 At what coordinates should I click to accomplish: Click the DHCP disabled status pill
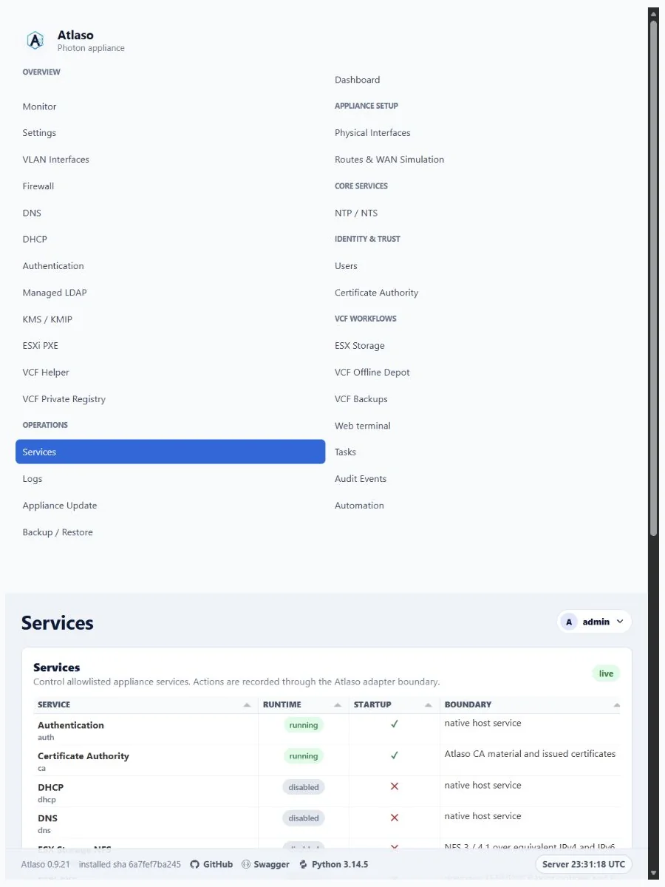coord(304,787)
